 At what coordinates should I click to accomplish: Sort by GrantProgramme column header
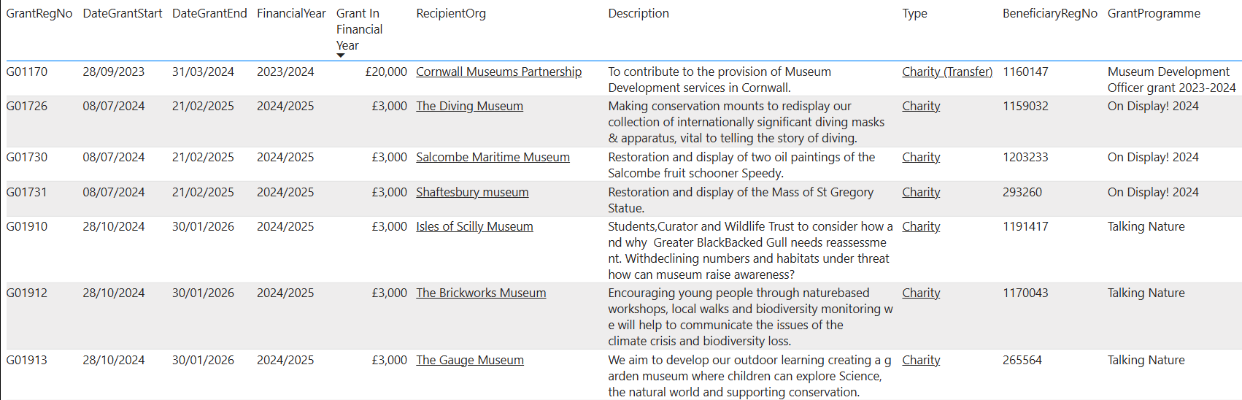click(x=1154, y=13)
